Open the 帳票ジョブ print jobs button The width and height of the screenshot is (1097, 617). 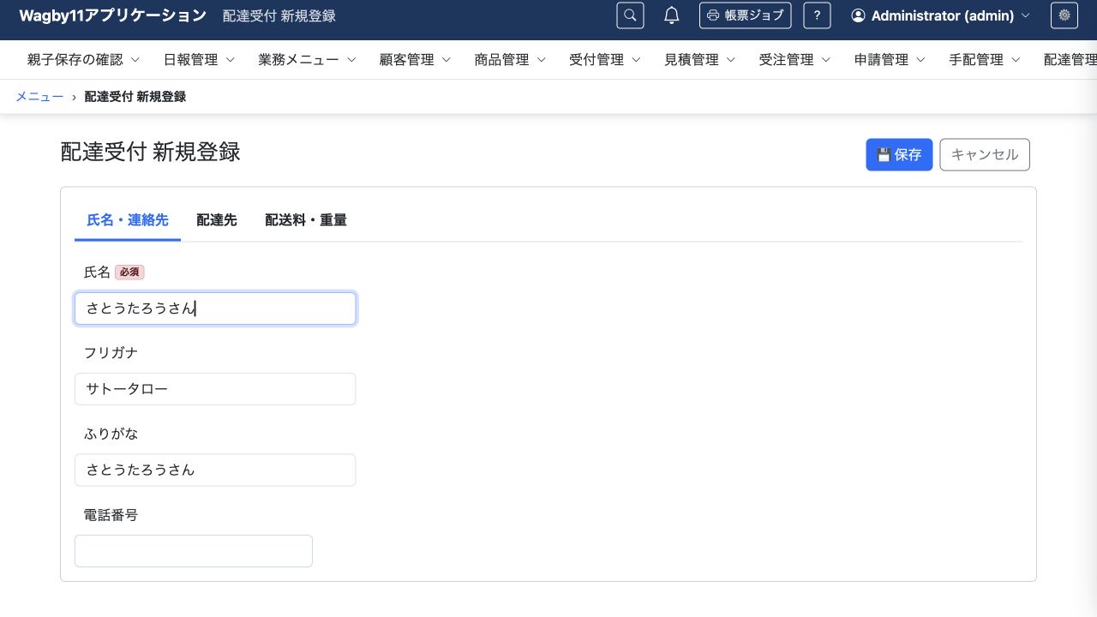[x=745, y=15]
